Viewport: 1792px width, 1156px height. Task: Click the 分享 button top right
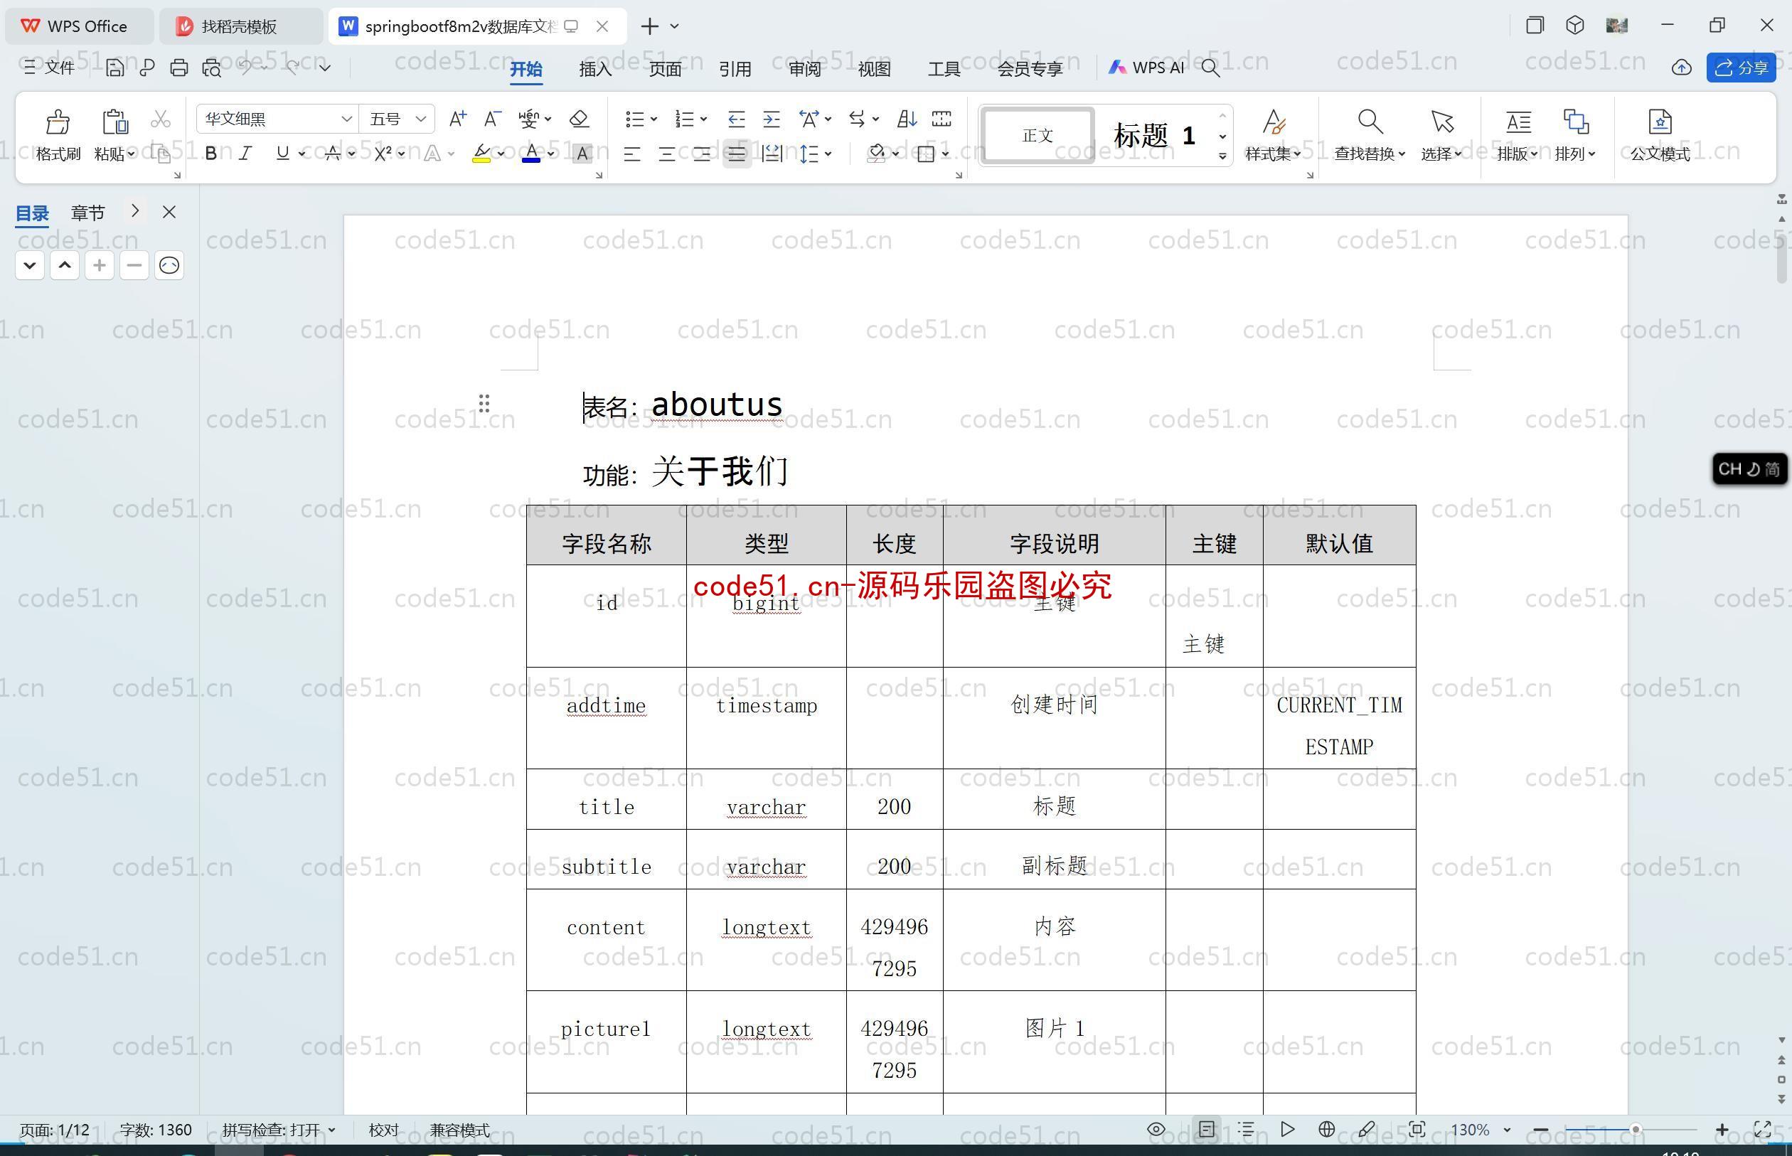[x=1744, y=68]
